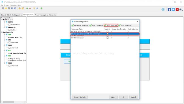Toggle USB low priority CAN RX0 interrupt checkbox
Viewport: 184px width, 104px height.
pyautogui.click(x=108, y=34)
